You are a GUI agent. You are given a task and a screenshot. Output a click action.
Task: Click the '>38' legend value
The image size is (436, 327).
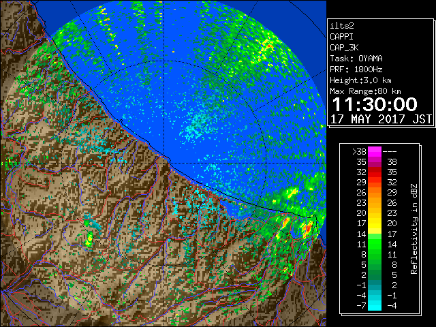pos(359,152)
